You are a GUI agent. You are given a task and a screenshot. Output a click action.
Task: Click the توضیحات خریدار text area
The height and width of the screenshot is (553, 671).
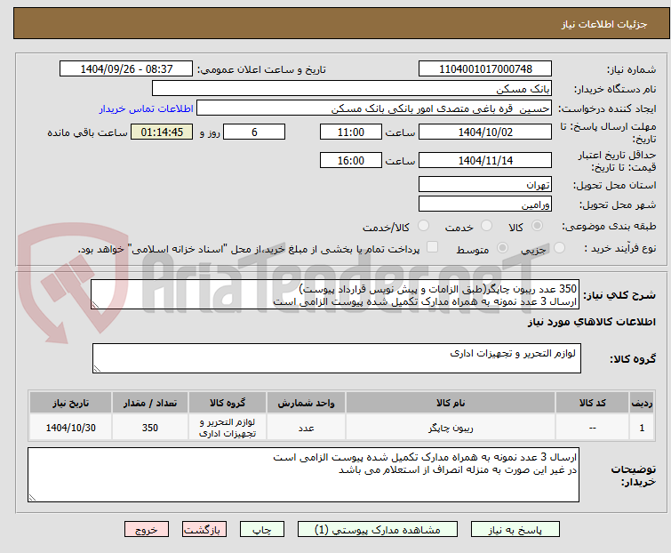click(303, 475)
